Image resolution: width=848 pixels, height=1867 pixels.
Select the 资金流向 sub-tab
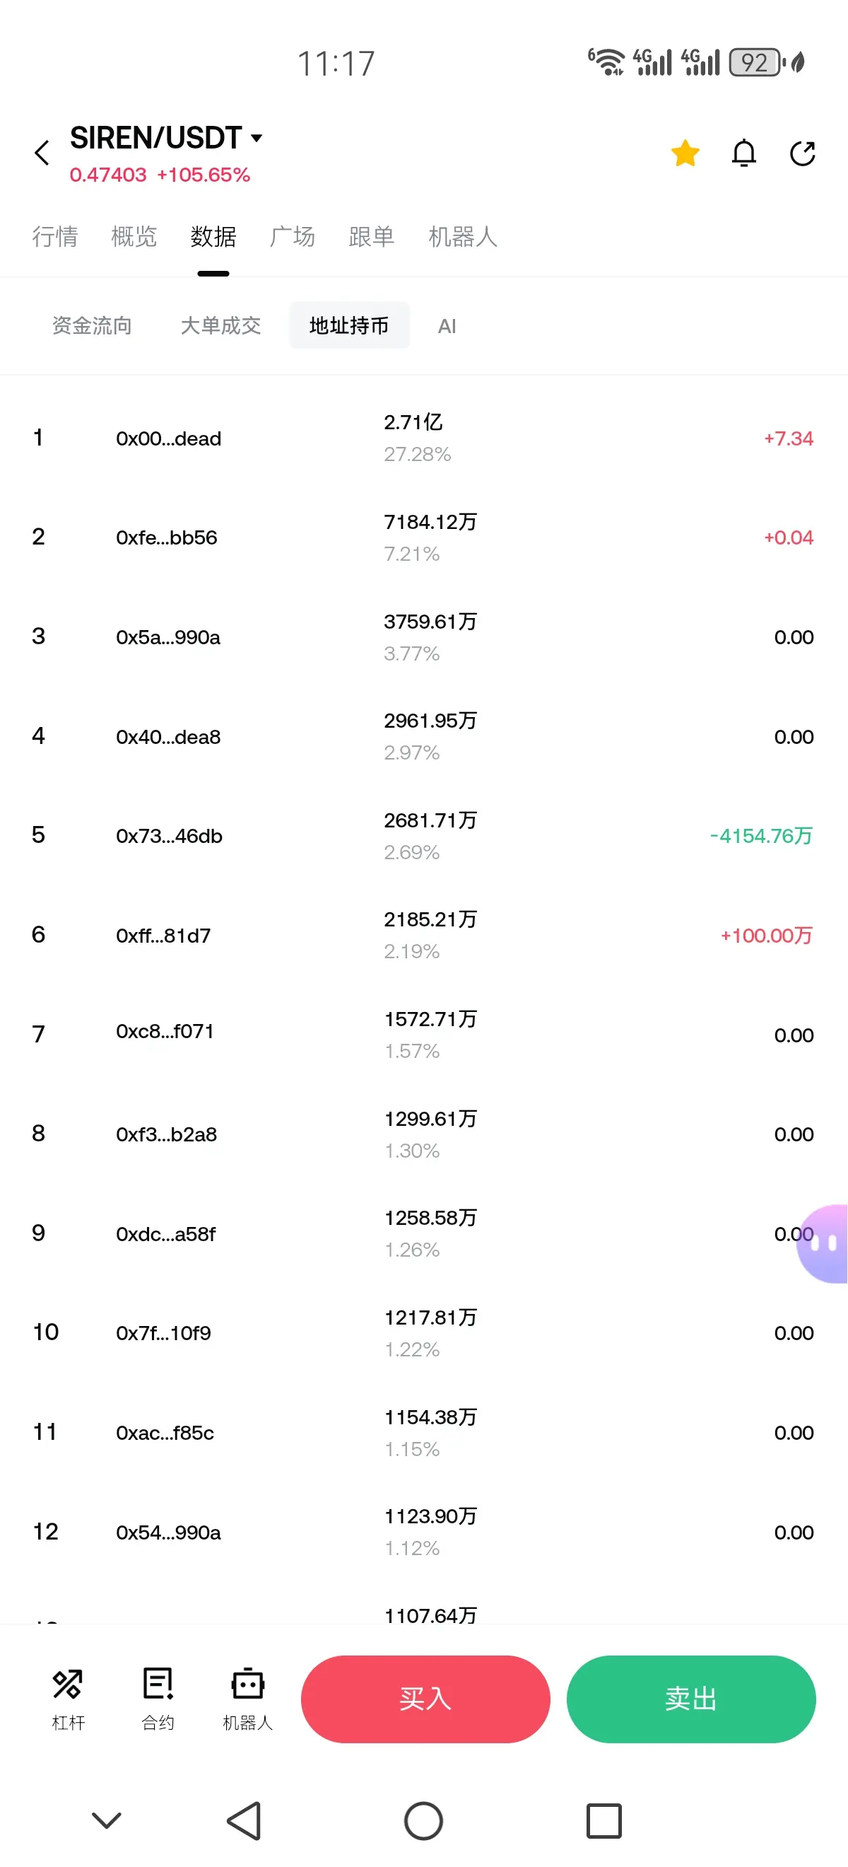(x=92, y=325)
